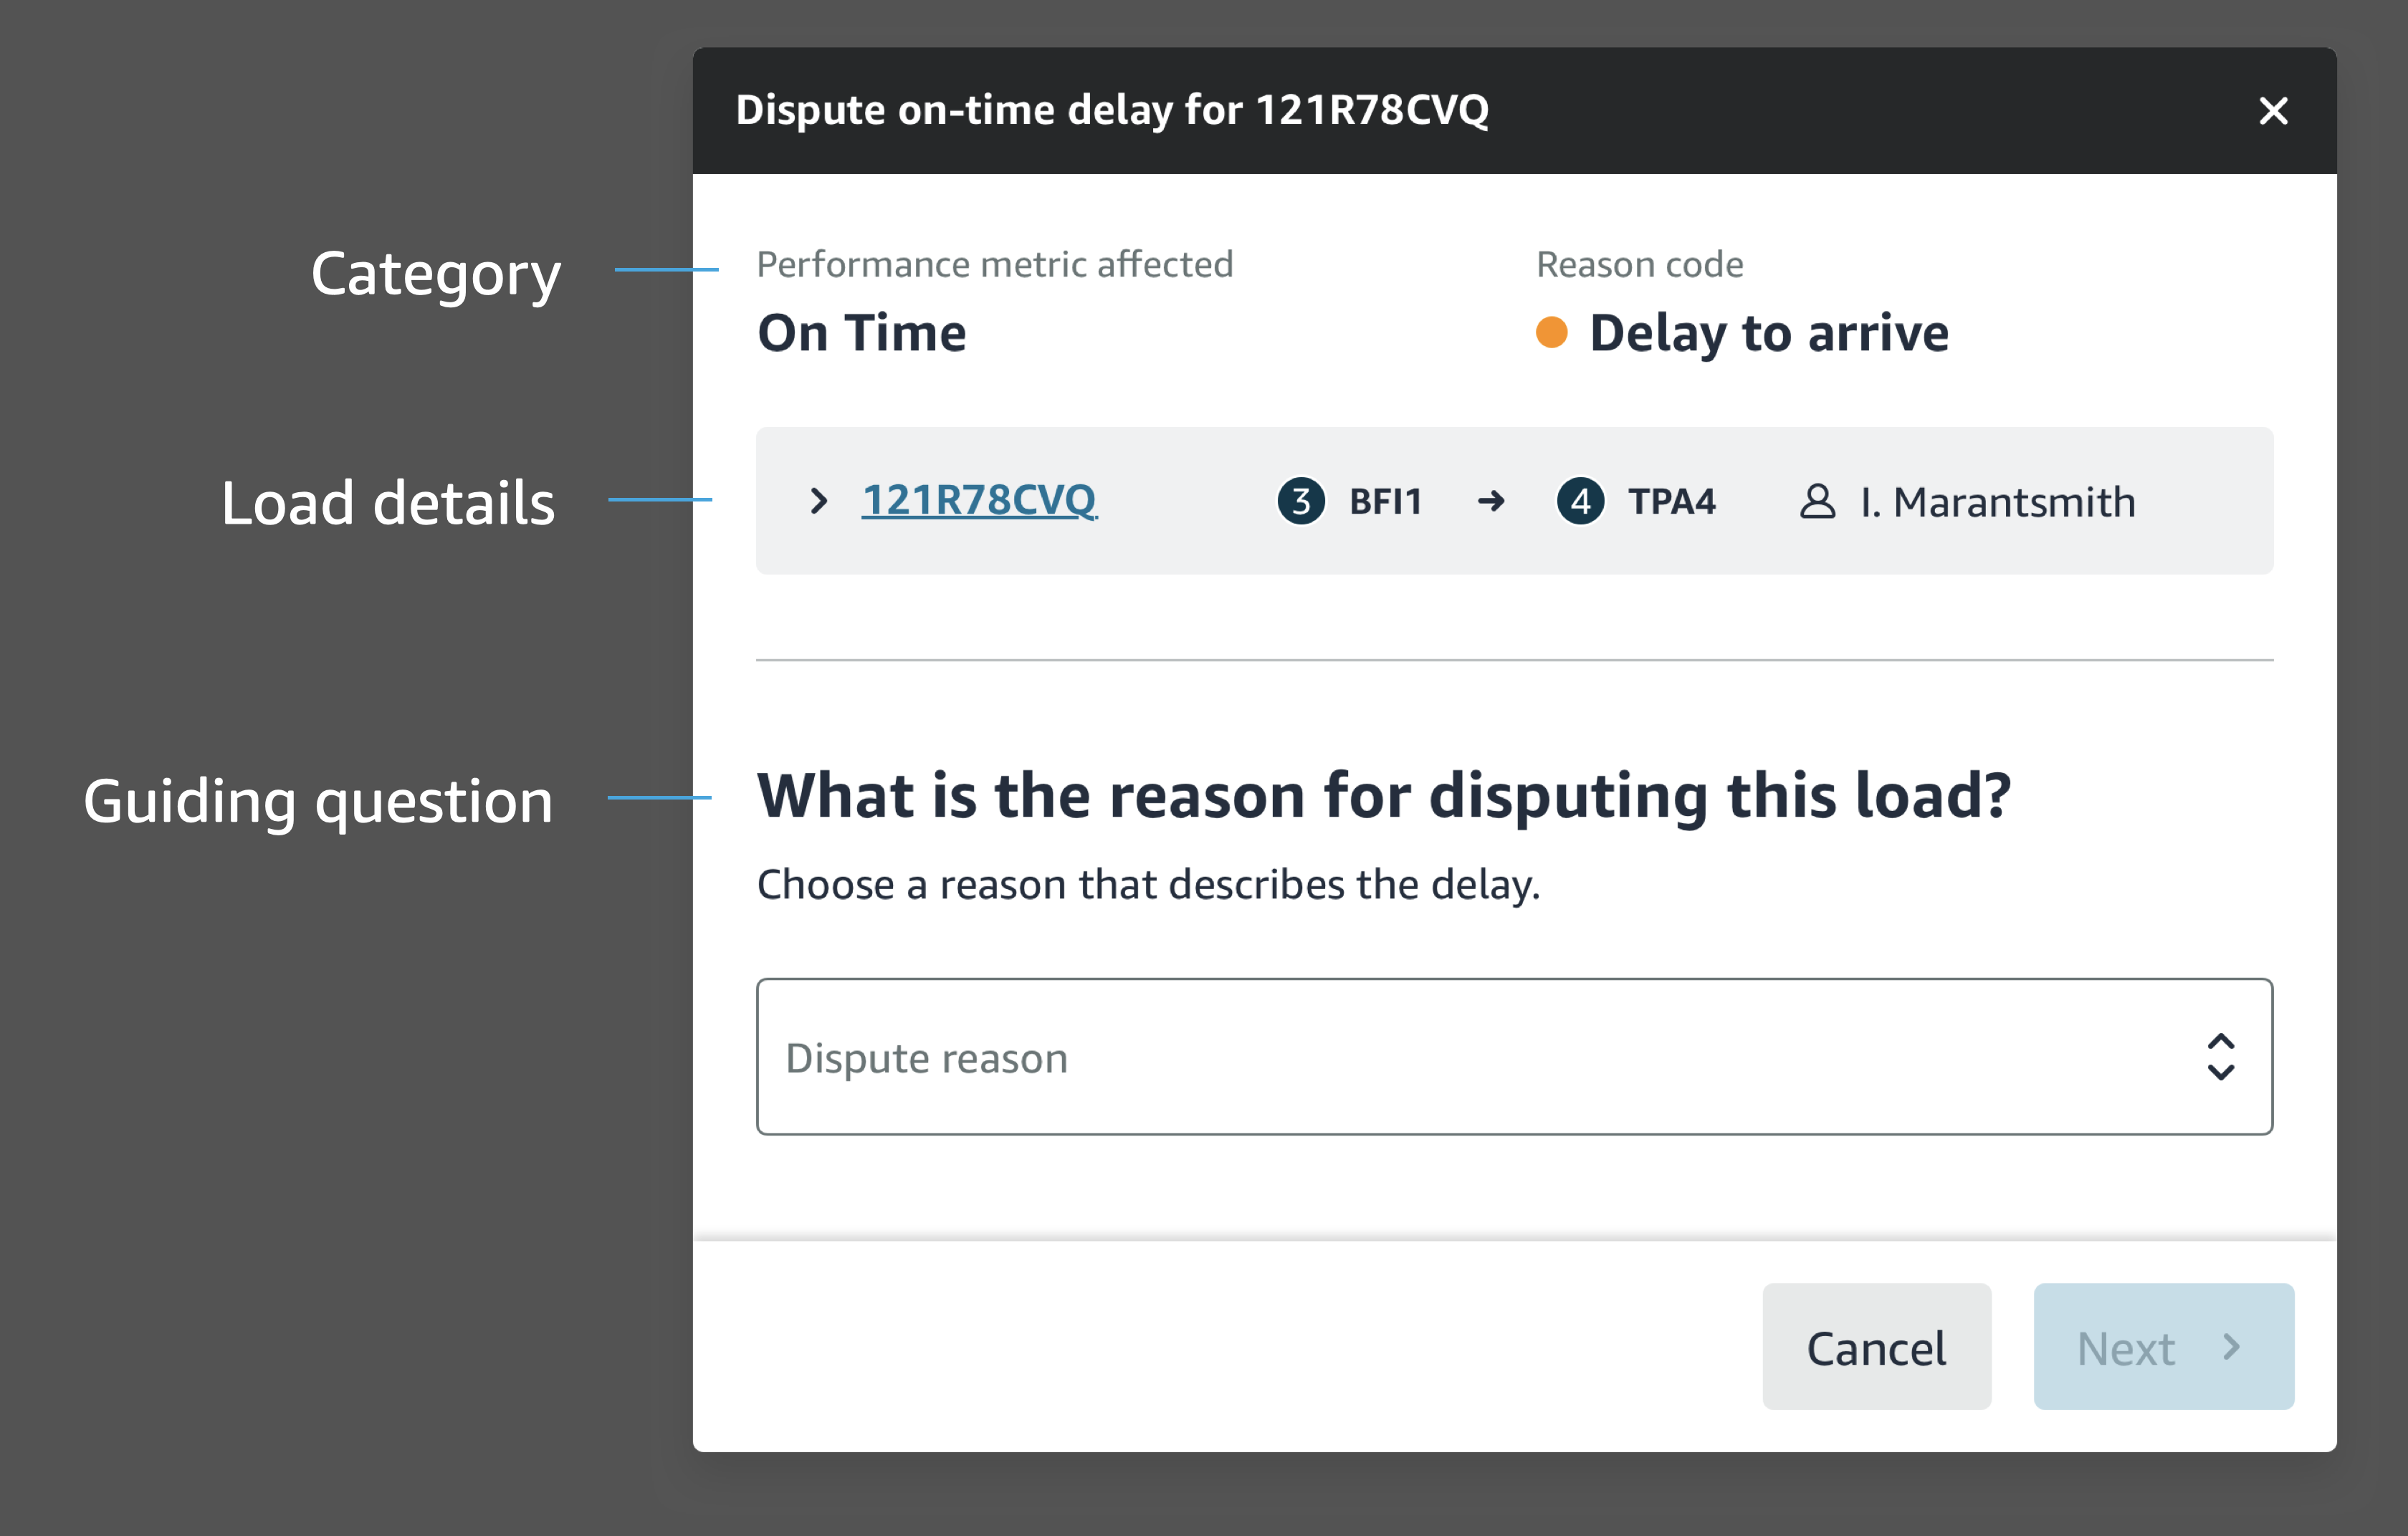Click the stop number 4 icon for TPA4

[x=1581, y=501]
